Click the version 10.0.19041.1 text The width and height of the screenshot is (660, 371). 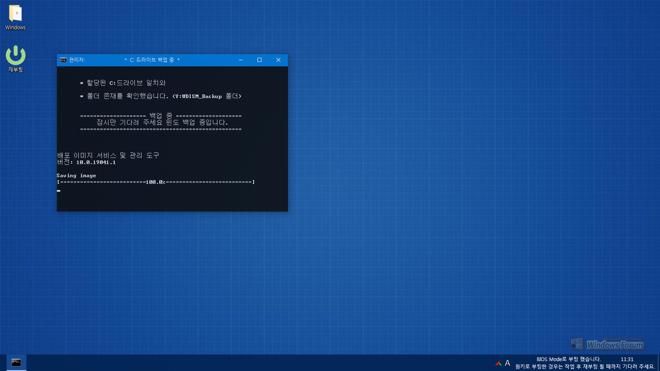(x=96, y=162)
